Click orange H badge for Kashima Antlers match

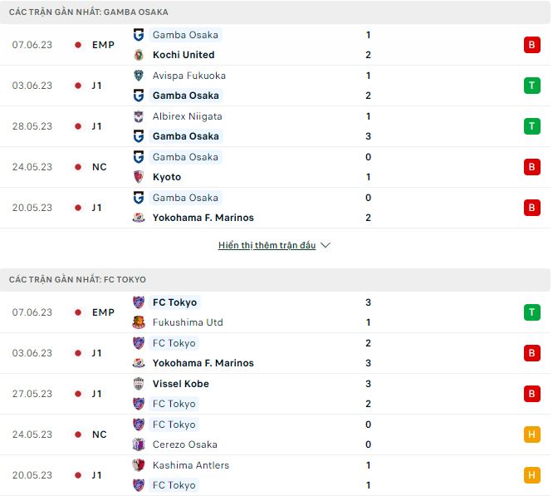click(531, 475)
